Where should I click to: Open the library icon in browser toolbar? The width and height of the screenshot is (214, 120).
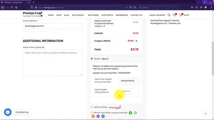pos(192,7)
